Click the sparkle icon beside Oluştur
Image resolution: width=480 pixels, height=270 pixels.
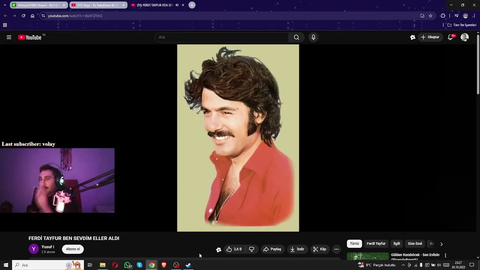point(412,37)
